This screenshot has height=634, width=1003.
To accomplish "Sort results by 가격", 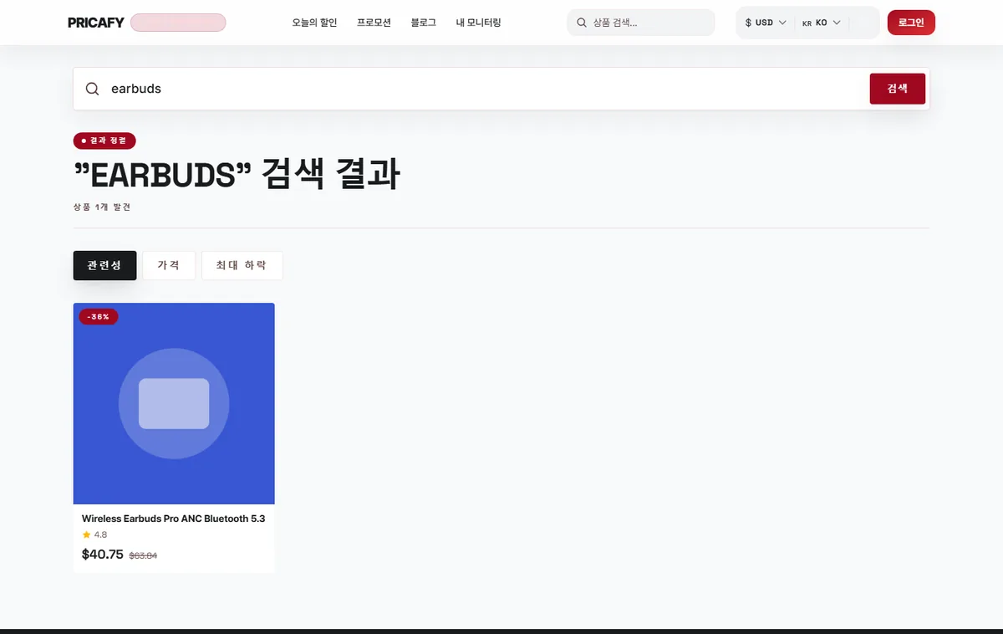I will 169,265.
